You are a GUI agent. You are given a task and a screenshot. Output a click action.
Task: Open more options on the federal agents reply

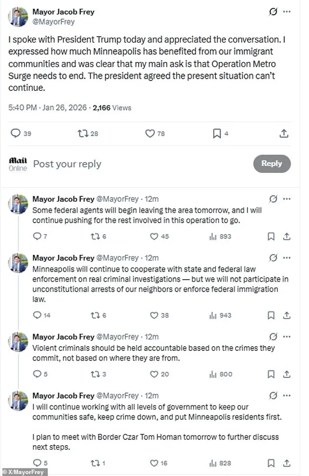click(x=287, y=199)
